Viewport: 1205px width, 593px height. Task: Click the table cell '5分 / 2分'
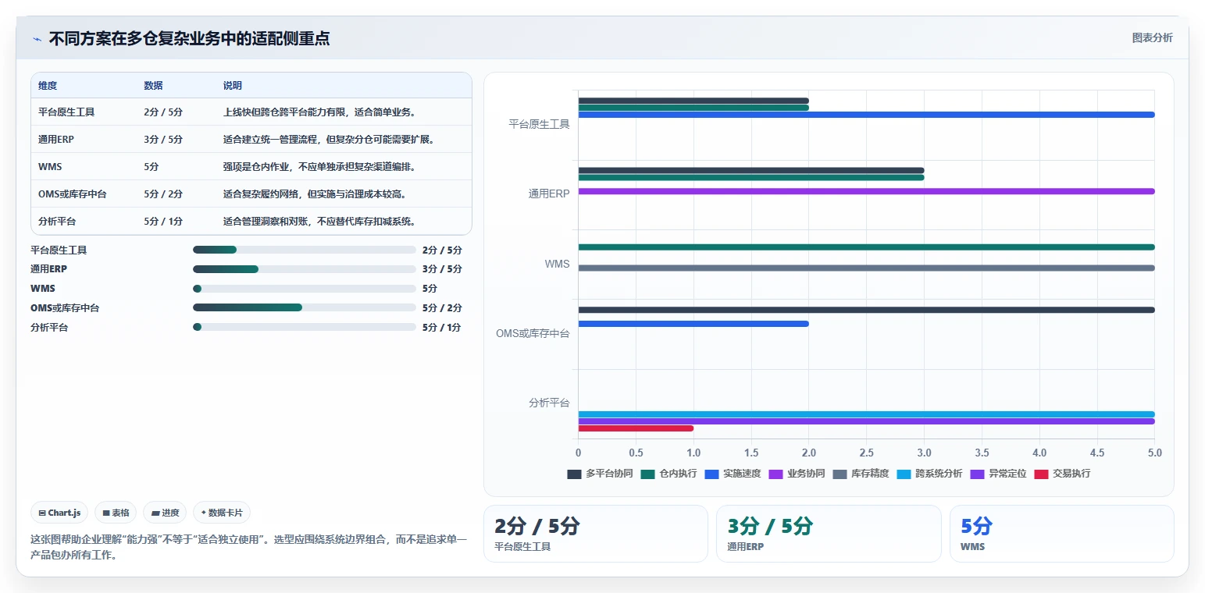[163, 194]
